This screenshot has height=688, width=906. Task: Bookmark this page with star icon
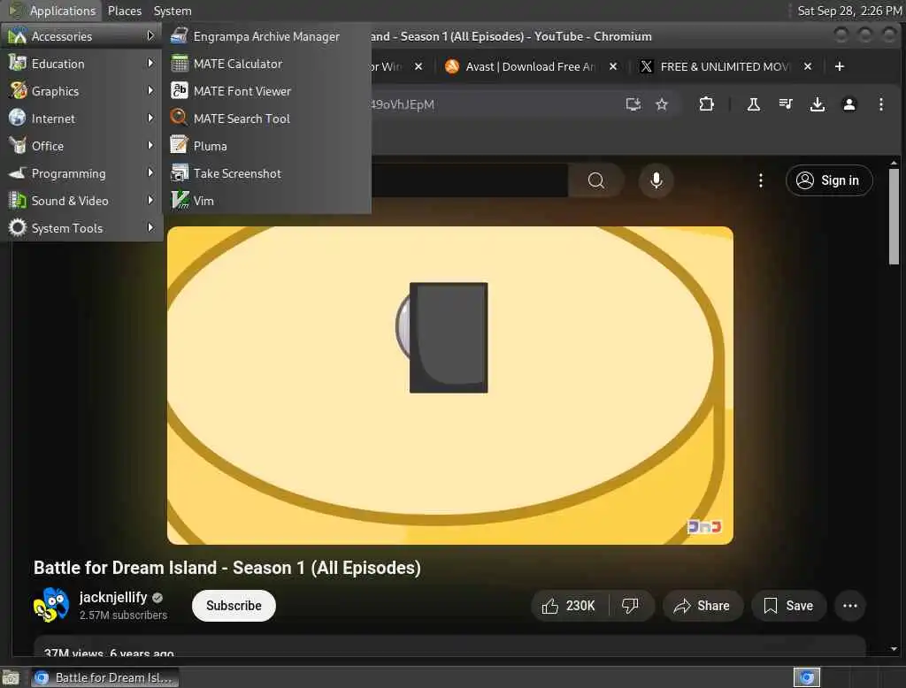pos(662,104)
